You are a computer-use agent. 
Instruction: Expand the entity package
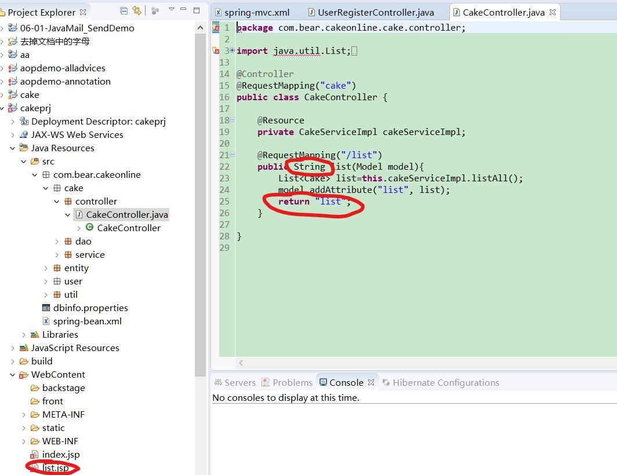pos(46,268)
